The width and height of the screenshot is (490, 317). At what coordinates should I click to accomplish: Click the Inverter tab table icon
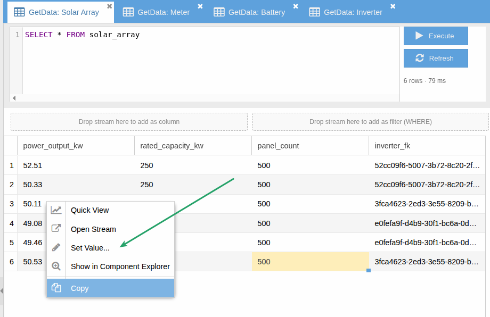(314, 12)
